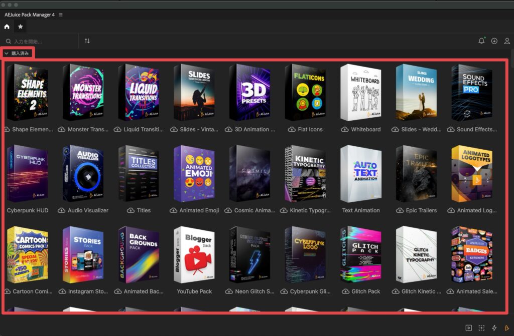
Task: Download Glitch Kinetic Typography with cloud icon
Action: 396,291
